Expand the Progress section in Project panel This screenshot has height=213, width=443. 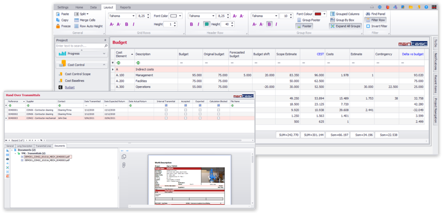click(104, 54)
